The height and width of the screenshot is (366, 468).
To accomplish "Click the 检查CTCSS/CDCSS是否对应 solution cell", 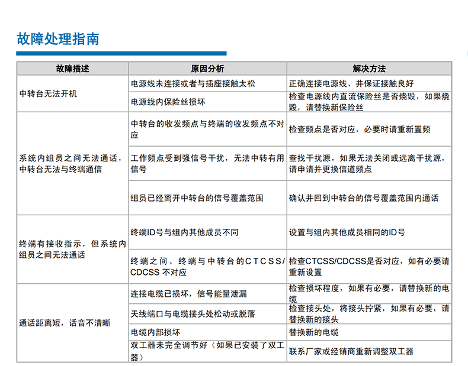I will pos(368,266).
